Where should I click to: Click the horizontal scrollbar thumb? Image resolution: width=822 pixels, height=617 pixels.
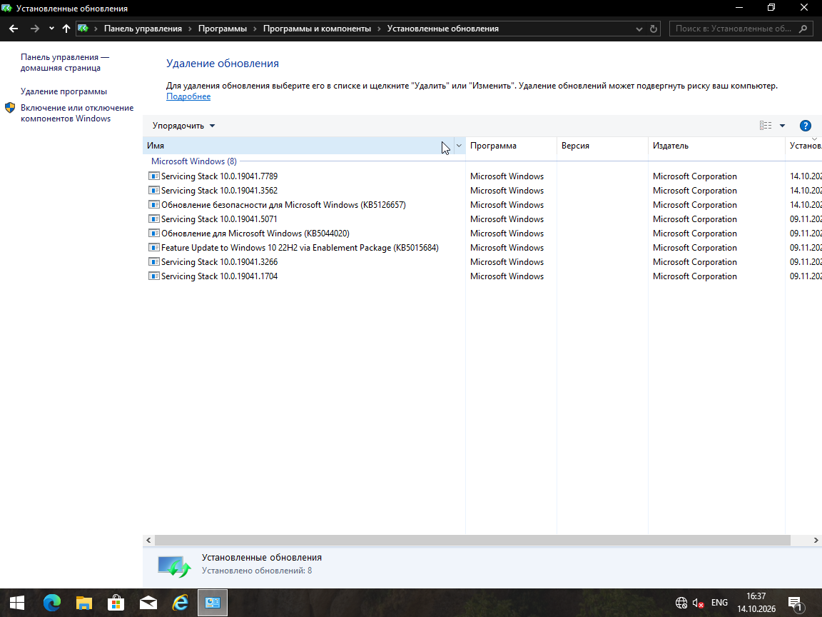[x=472, y=540]
